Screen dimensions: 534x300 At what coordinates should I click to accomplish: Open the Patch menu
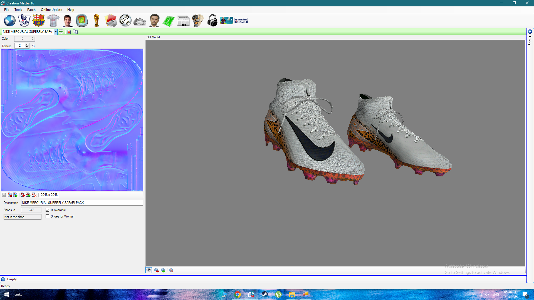coord(31,10)
